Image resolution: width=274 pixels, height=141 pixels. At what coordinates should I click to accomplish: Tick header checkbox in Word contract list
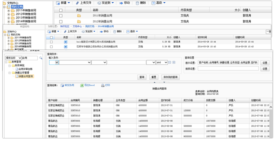(51, 37)
